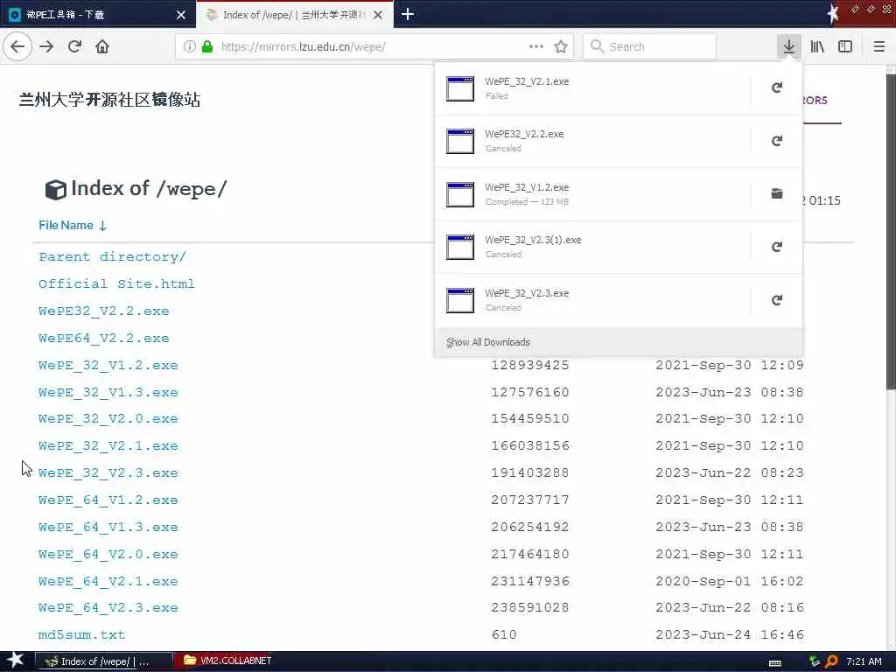Screen dimensions: 896x672
Task: Open the taskbar star start button
Action: click(15, 661)
